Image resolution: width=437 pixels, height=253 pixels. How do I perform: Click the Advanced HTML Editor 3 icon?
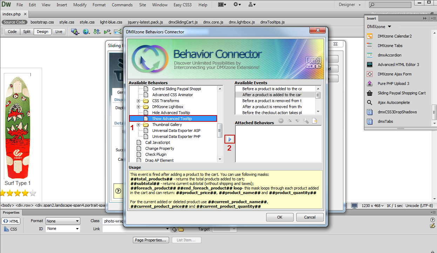[x=369, y=65]
